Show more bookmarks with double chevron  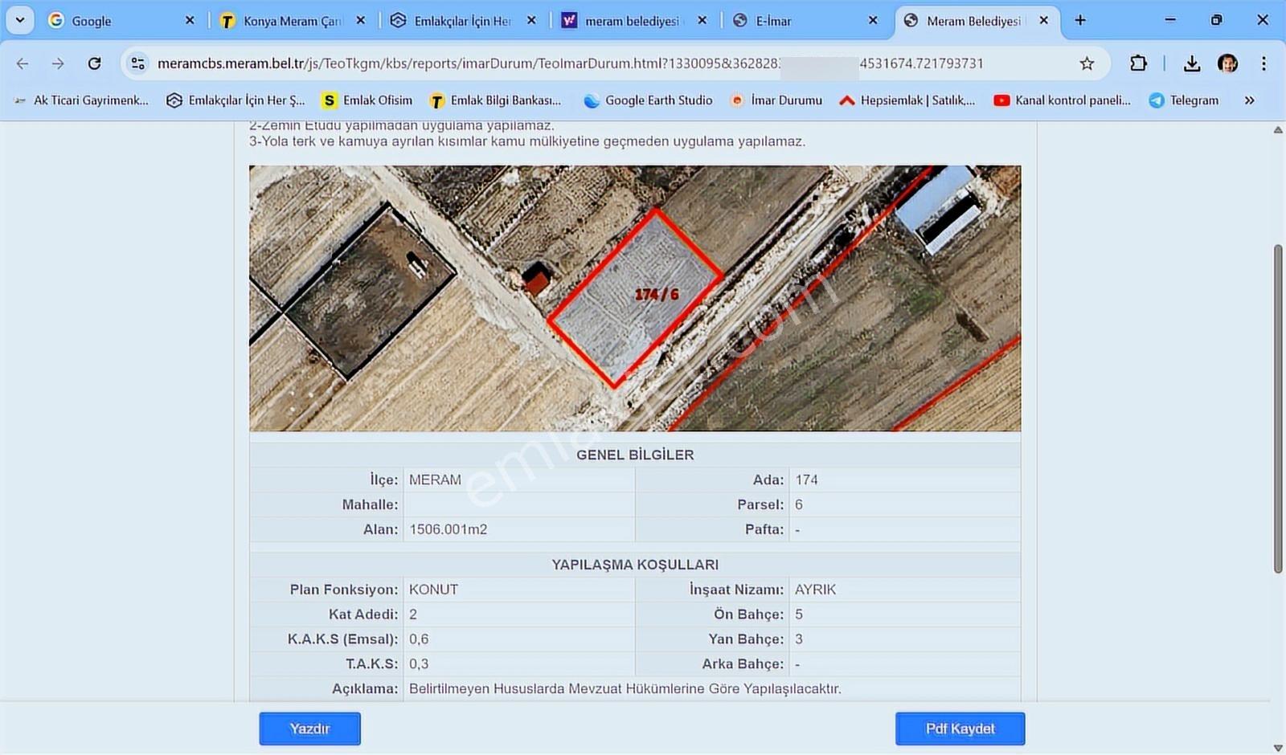tap(1249, 100)
